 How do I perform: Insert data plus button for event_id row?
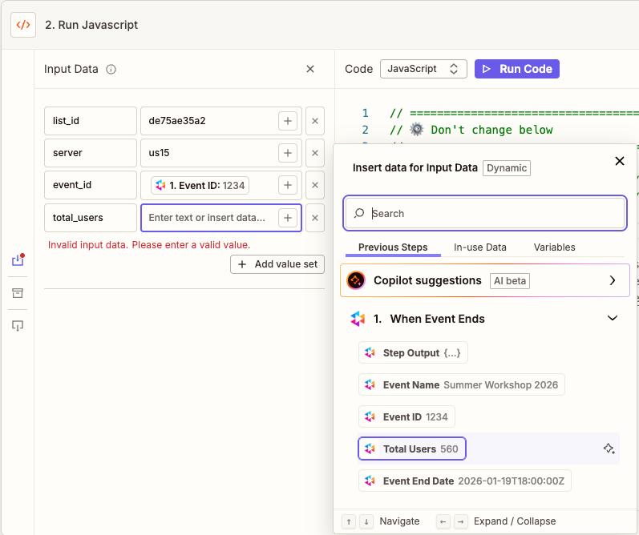pyautogui.click(x=288, y=185)
